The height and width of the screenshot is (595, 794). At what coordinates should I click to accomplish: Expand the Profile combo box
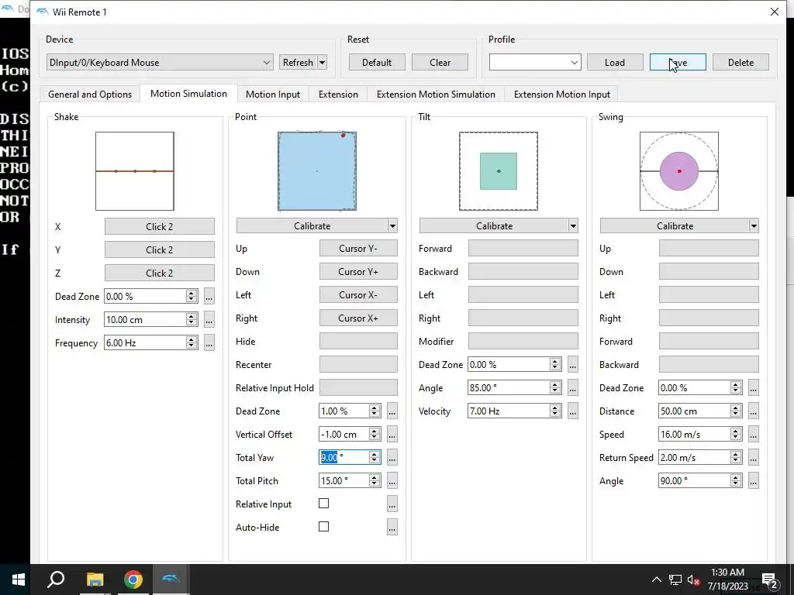click(x=575, y=63)
